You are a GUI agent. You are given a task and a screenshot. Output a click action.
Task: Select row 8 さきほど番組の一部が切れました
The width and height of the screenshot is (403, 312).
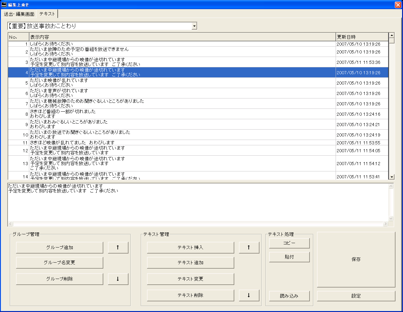coord(198,114)
